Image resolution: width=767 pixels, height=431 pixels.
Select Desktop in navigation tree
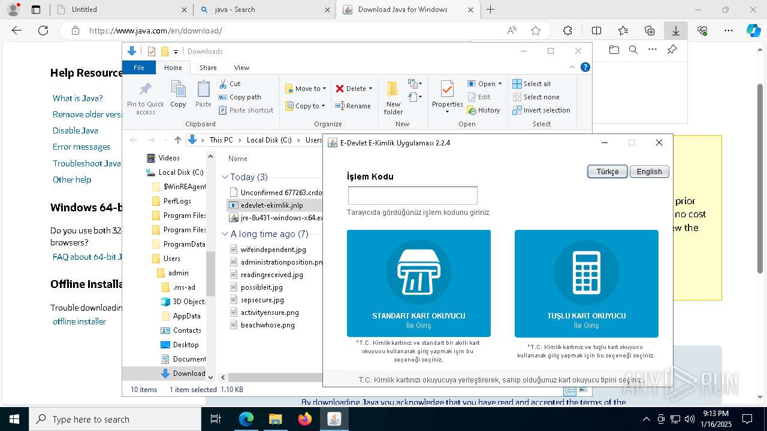pos(180,345)
